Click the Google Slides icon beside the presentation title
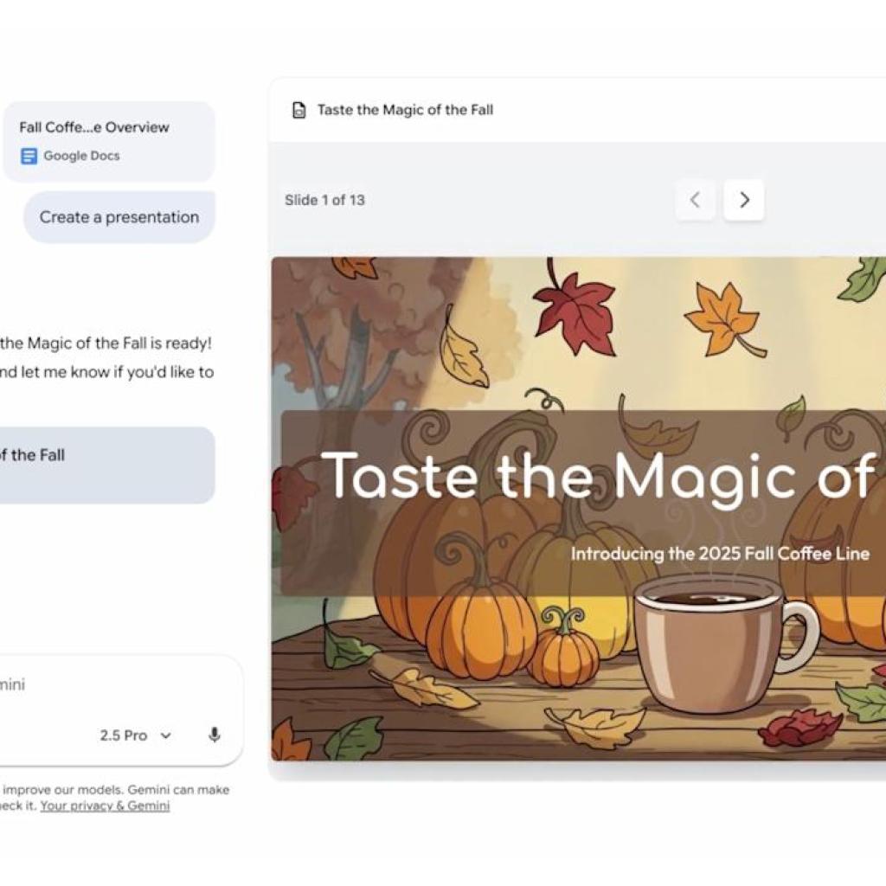The height and width of the screenshot is (886, 886). [299, 110]
